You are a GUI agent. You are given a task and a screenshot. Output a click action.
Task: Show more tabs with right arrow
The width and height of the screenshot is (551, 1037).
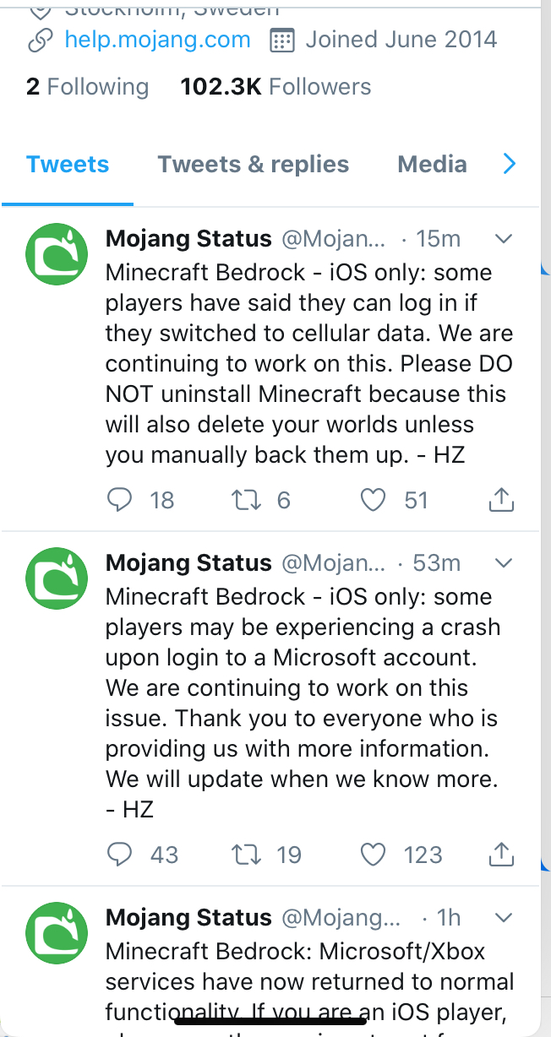(509, 164)
